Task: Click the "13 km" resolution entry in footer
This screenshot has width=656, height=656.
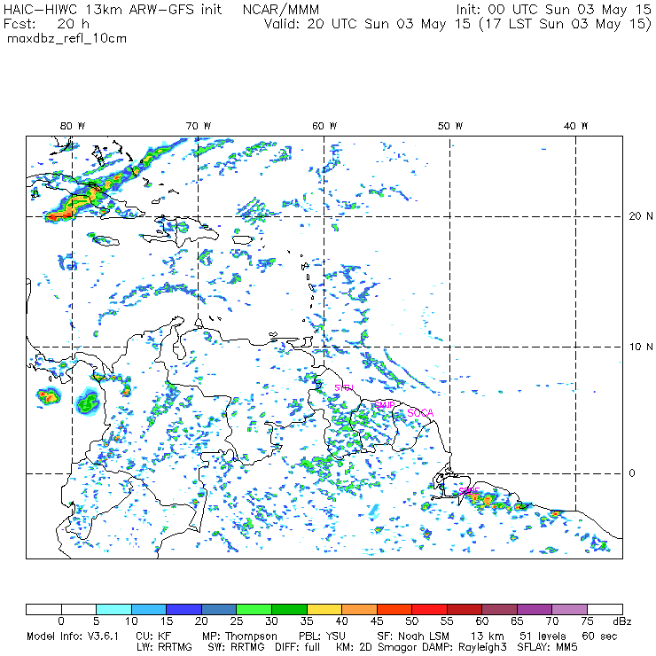Action: pos(488,636)
